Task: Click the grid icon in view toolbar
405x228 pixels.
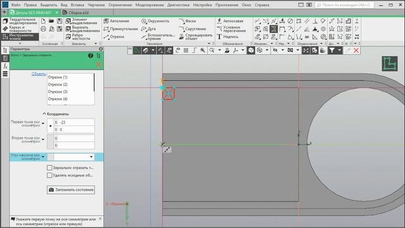Action: coord(185,51)
